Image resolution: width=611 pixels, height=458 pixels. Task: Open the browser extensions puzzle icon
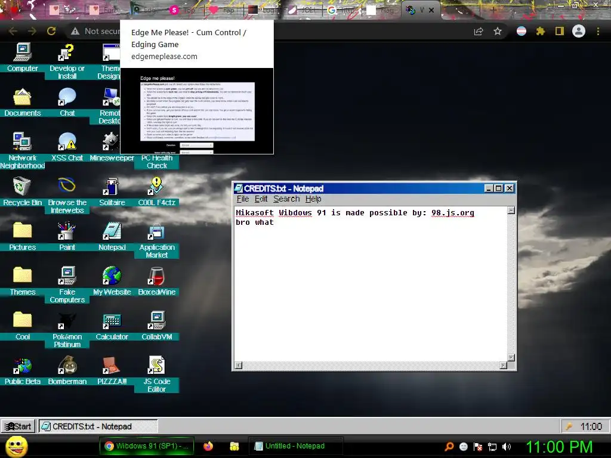(540, 31)
